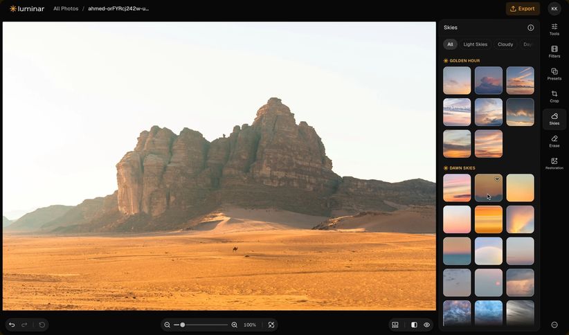The image size is (569, 335).
Task: Click the reset history icon
Action: pos(42,325)
